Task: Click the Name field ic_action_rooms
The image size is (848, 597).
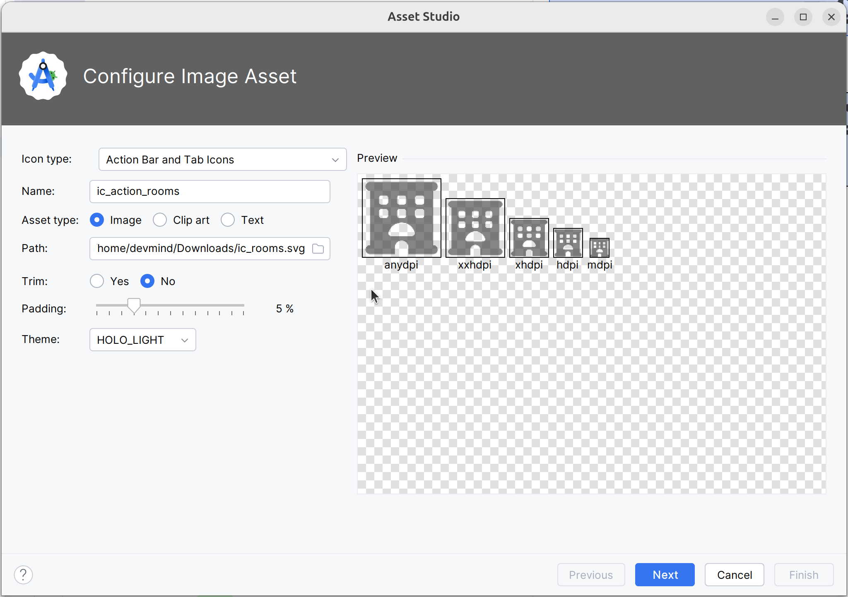Action: click(210, 192)
